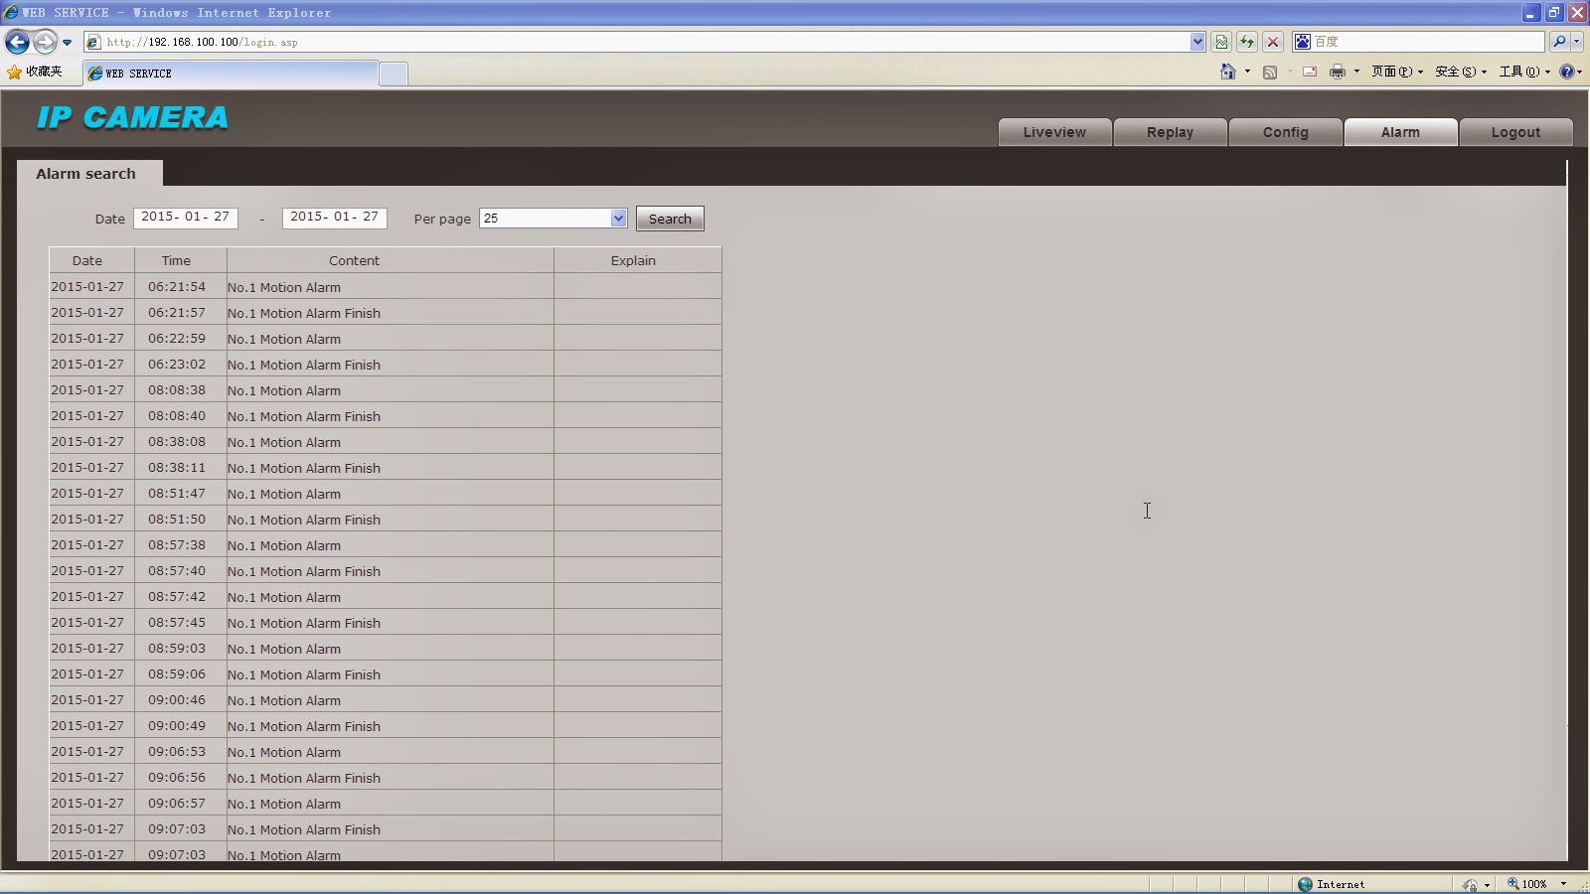Click Logout

coord(1514,132)
